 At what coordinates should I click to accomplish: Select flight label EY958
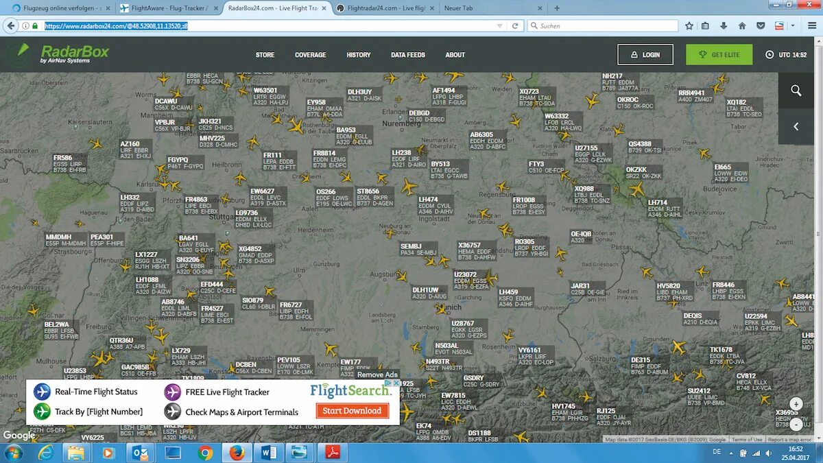pyautogui.click(x=324, y=108)
